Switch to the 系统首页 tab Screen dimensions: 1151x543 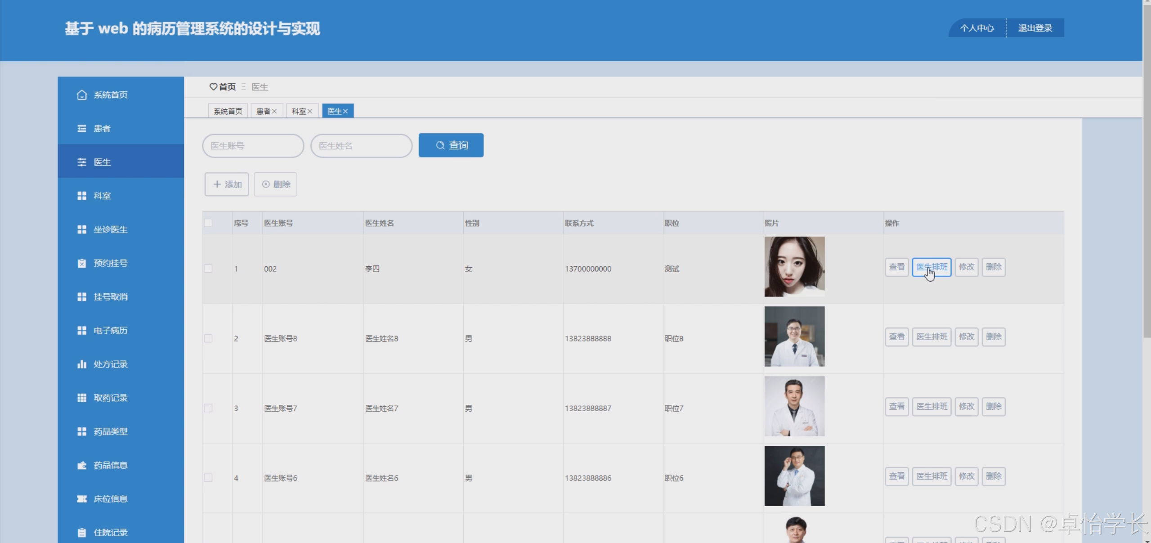click(228, 111)
